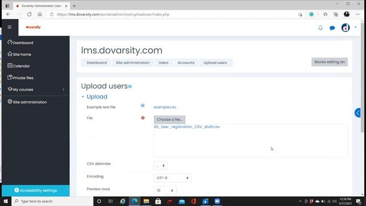
Task: Open browser Collections icon
Action: tap(336, 14)
